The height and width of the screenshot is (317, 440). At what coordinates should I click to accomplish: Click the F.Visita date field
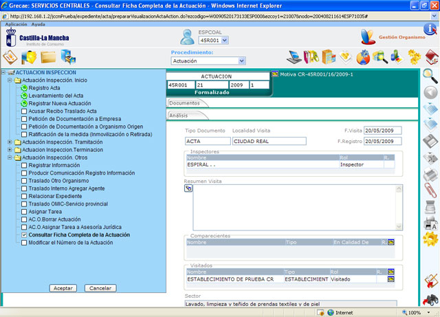coord(382,131)
